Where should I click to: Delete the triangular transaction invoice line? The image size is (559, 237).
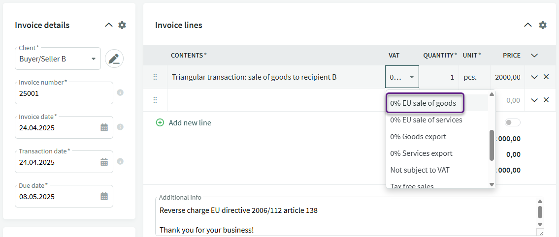click(546, 77)
